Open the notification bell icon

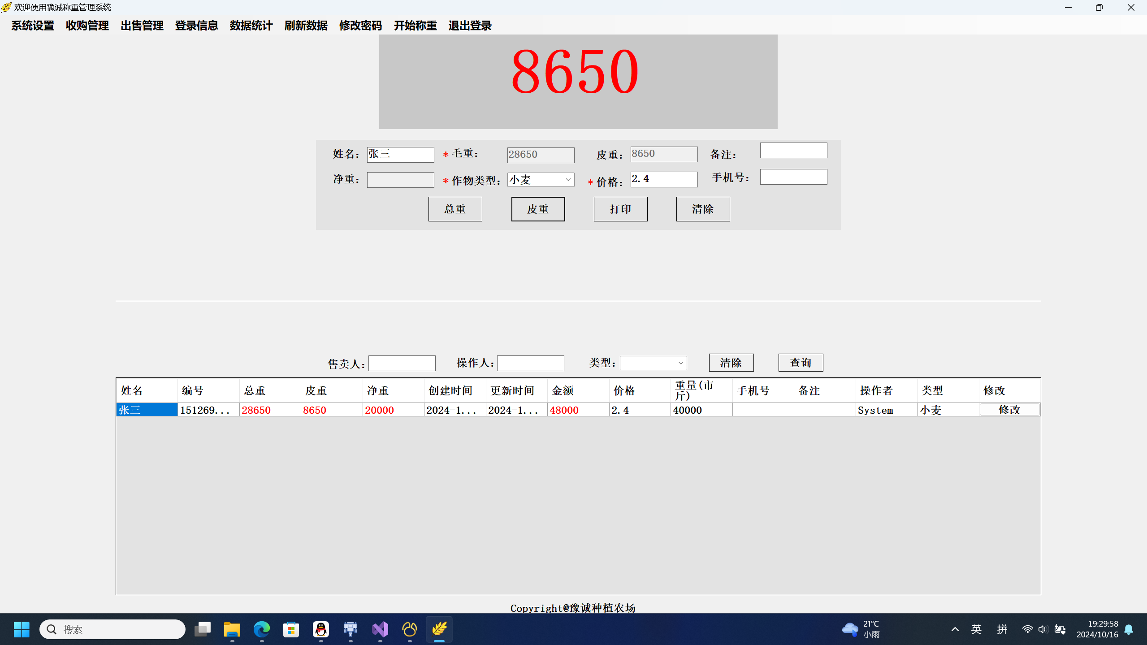click(1129, 629)
